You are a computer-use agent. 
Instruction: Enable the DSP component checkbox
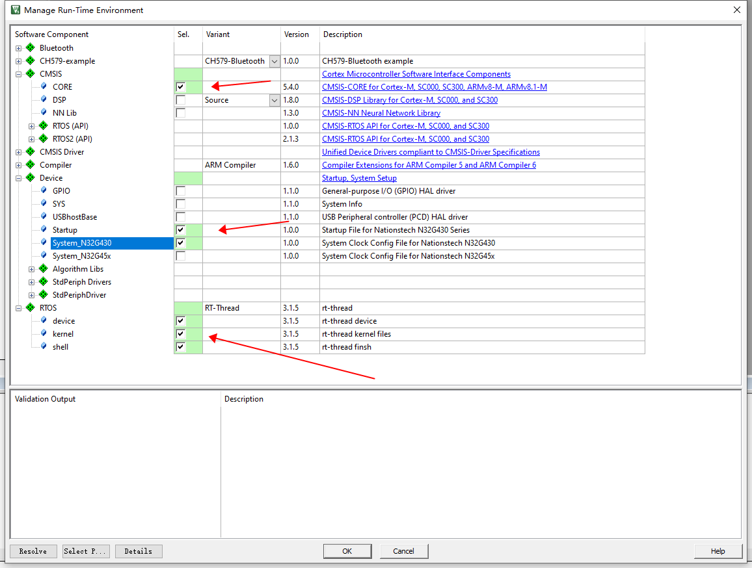tap(181, 100)
